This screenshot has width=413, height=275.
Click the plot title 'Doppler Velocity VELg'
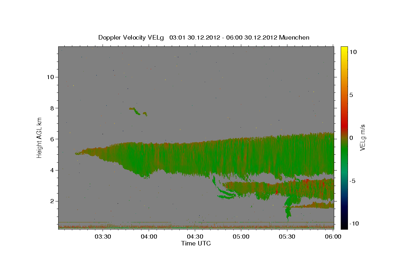click(131, 37)
